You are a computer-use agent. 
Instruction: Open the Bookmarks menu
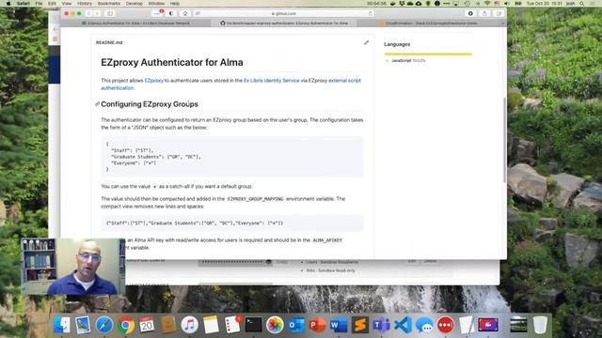[109, 3]
